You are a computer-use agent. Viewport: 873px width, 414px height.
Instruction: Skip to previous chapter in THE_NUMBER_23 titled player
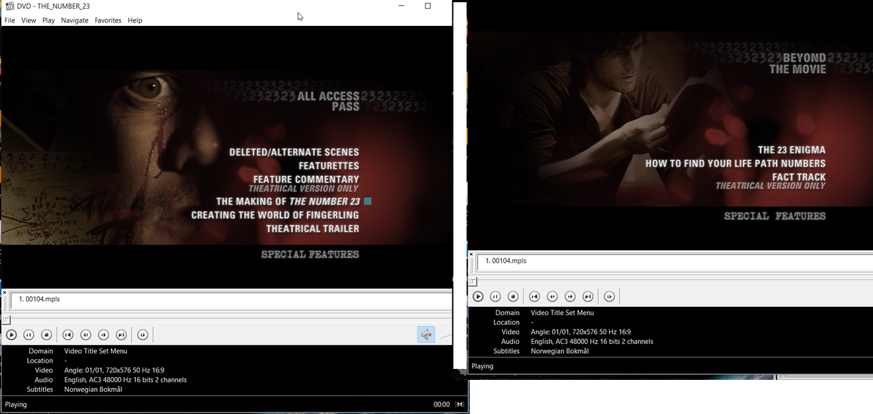pos(68,335)
